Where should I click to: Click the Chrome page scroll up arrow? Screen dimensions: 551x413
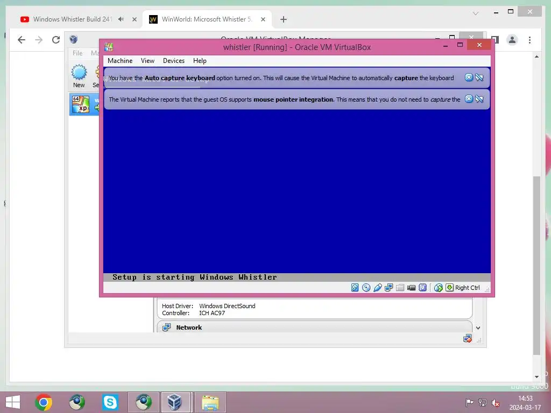point(536,56)
